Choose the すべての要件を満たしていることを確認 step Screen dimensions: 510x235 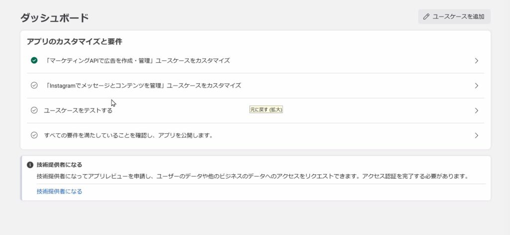click(128, 135)
